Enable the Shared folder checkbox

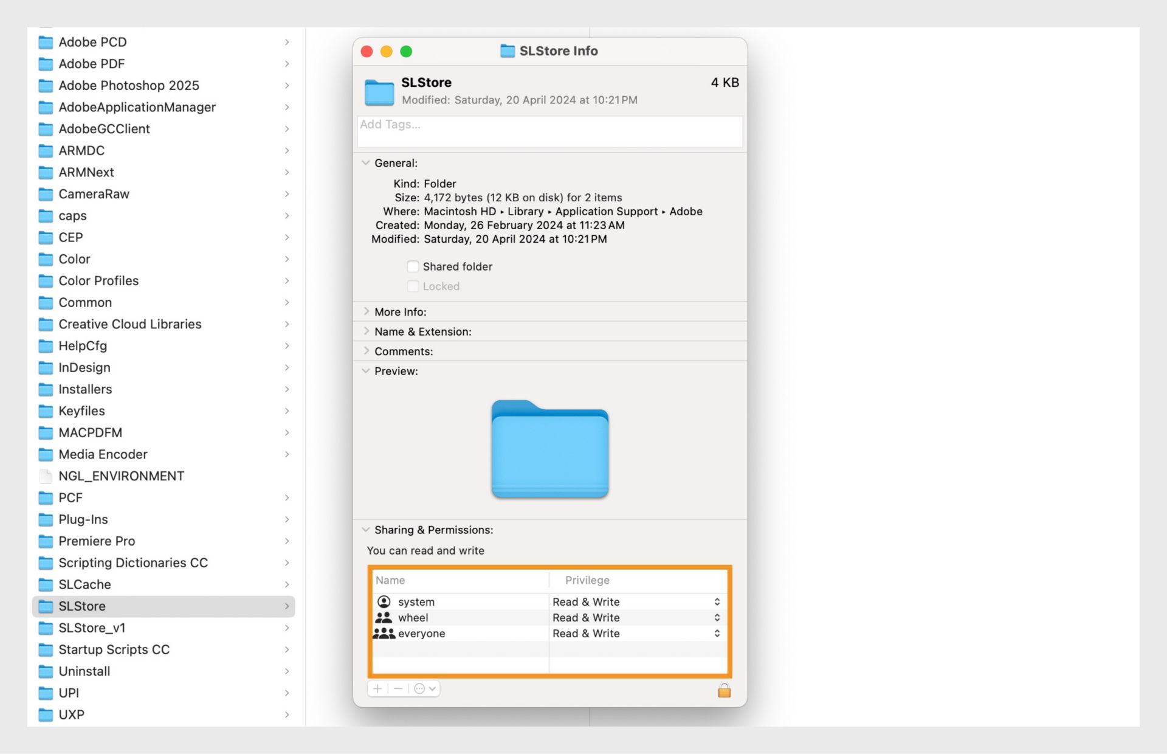pos(413,266)
